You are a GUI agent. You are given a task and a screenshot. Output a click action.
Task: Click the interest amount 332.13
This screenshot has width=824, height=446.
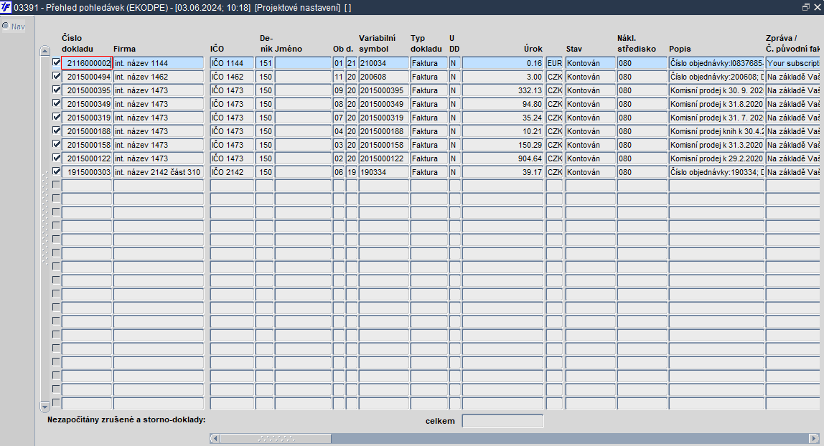[502, 90]
